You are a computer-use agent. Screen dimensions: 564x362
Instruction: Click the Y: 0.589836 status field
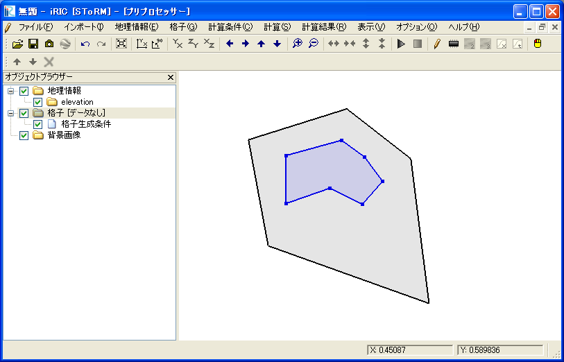coord(500,350)
